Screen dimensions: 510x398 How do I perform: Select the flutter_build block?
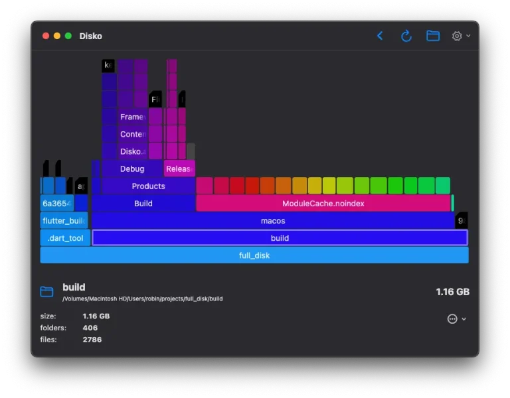coord(64,221)
